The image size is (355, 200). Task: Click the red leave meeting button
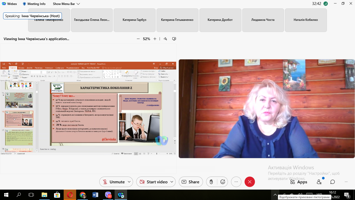(x=249, y=182)
